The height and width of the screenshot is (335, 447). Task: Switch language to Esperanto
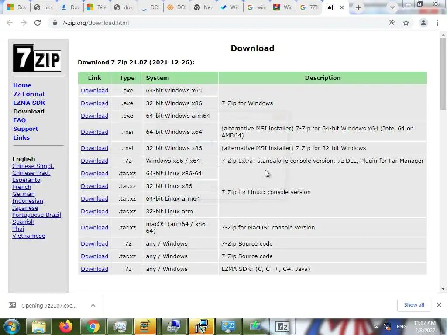26,180
